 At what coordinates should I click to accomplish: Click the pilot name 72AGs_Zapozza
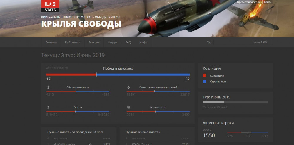(142, 144)
